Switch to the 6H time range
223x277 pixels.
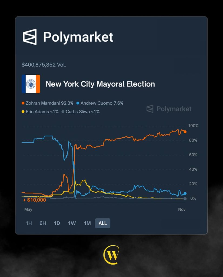(43, 223)
